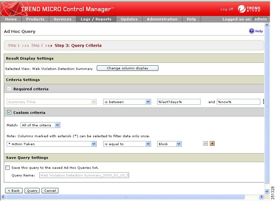
Task: Click the scrollbar down arrow
Action: [x=266, y=191]
